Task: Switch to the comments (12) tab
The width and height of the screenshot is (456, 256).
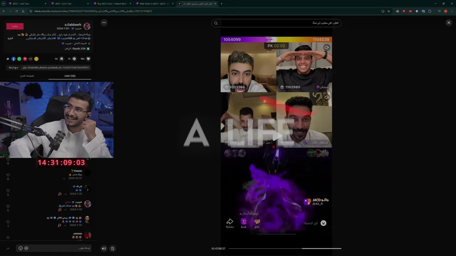Action: [x=69, y=76]
